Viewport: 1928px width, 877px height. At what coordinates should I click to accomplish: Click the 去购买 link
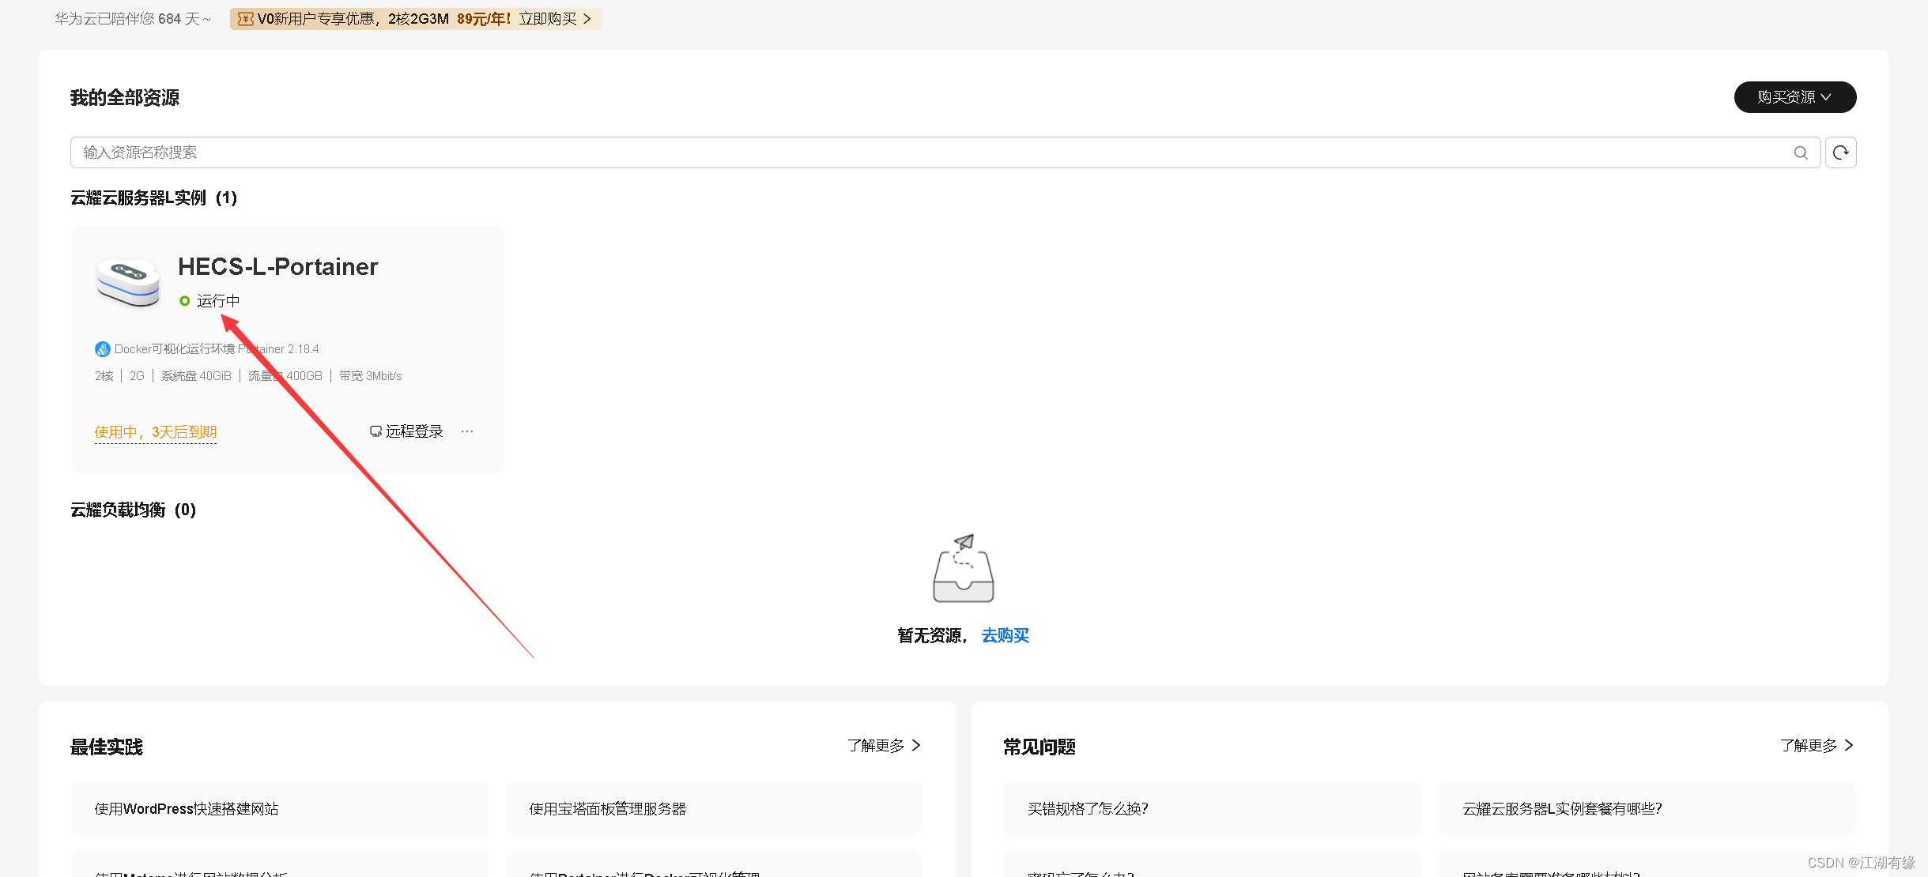(1006, 636)
